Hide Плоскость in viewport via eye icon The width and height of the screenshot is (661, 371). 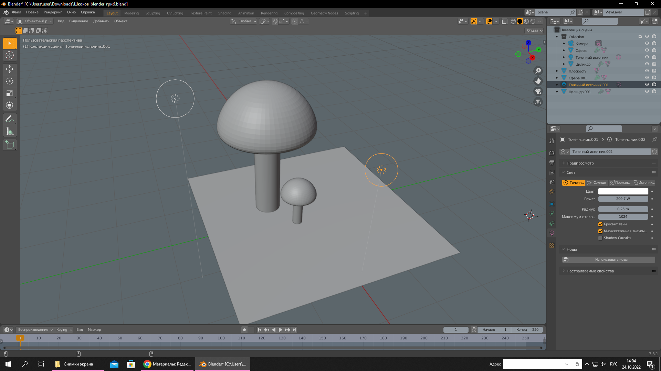(x=647, y=71)
